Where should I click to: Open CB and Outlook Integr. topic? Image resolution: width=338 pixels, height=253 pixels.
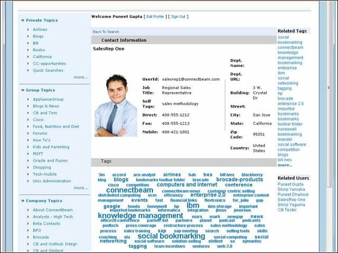[x=55, y=244]
